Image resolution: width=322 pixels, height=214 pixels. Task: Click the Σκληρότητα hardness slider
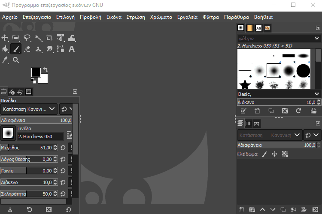tap(29, 194)
